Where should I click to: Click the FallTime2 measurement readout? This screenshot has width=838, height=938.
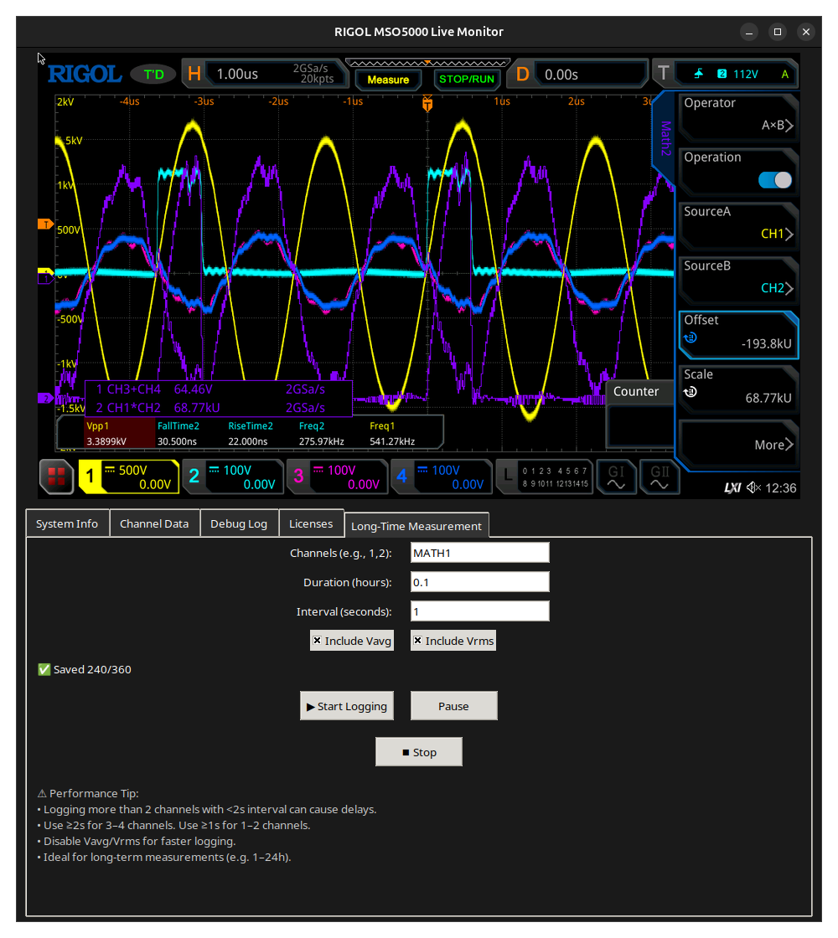(x=178, y=434)
